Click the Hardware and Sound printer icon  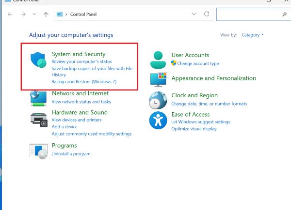38,119
